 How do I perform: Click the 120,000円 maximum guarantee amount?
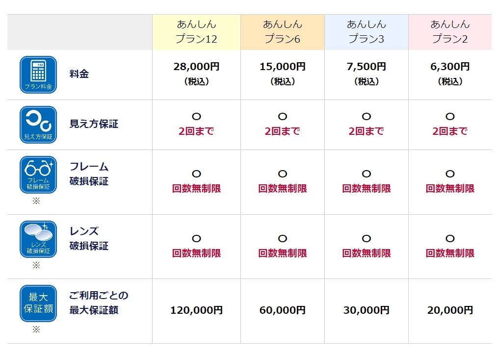click(196, 310)
